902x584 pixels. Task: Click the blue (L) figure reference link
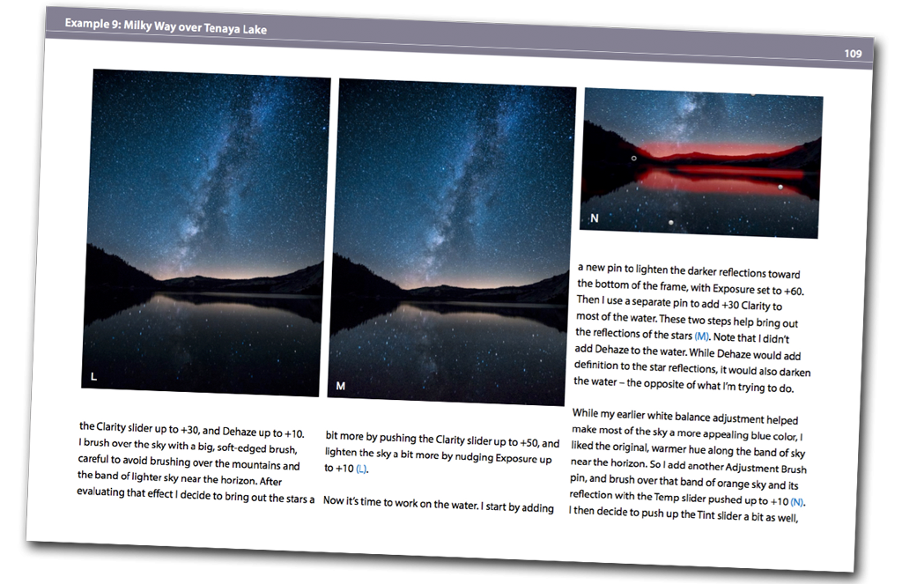(x=362, y=469)
